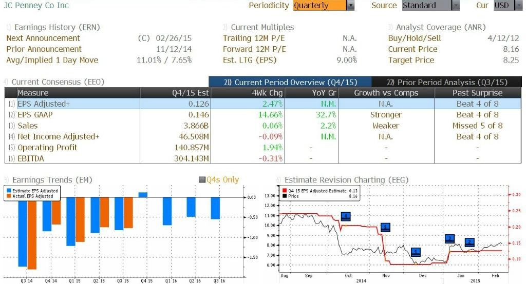Screen dimensions: 526x284
Task: Click the Trailing 12M P/E label
Action: pos(254,38)
